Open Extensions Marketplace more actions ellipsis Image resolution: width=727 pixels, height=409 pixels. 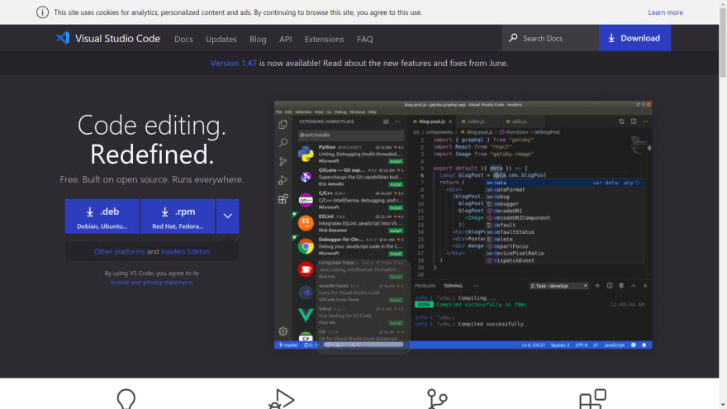pos(397,121)
